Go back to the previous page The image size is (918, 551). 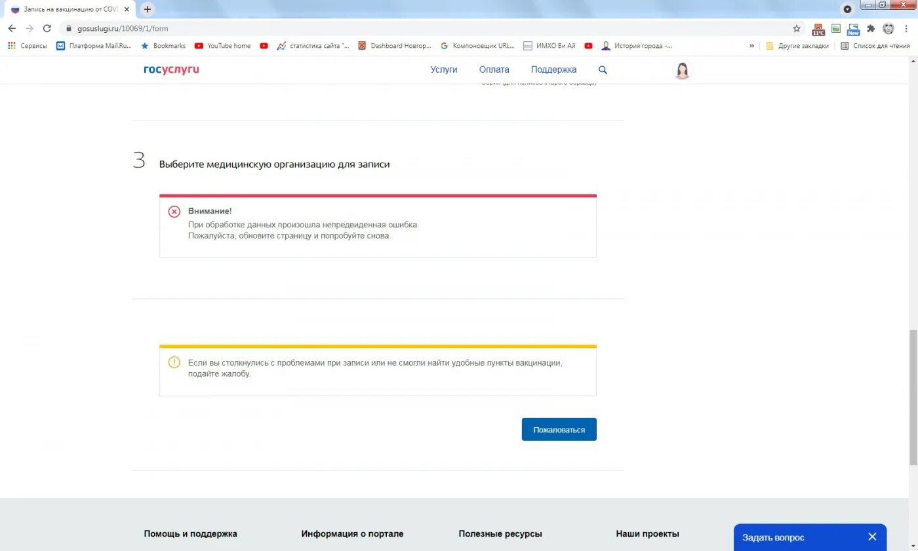12,28
